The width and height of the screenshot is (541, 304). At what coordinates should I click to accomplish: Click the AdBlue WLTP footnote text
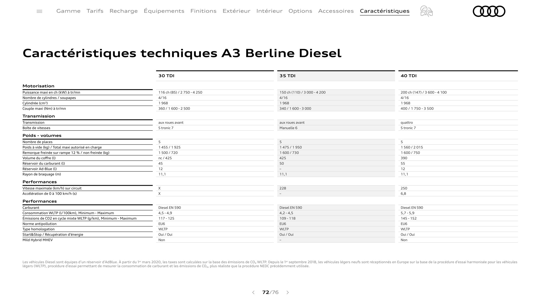pyautogui.click(x=270, y=264)
